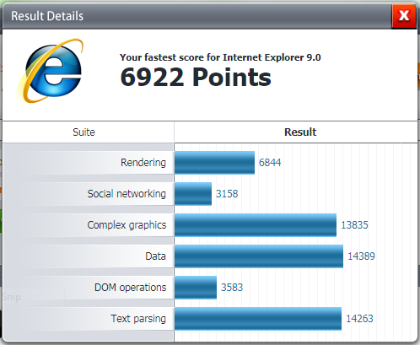Close the Result Details dialog
This screenshot has width=420, height=345.
404,16
